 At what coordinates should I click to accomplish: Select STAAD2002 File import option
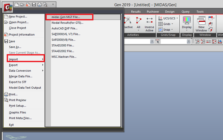[x=83, y=51]
